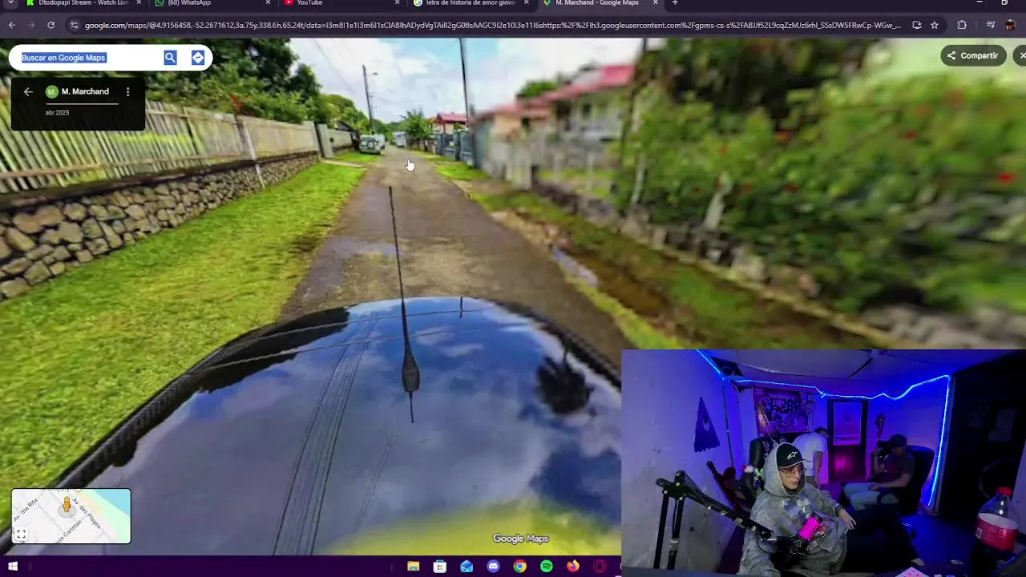Open the three-dot menu next to M. Marchand
This screenshot has height=577, width=1026.
(127, 91)
